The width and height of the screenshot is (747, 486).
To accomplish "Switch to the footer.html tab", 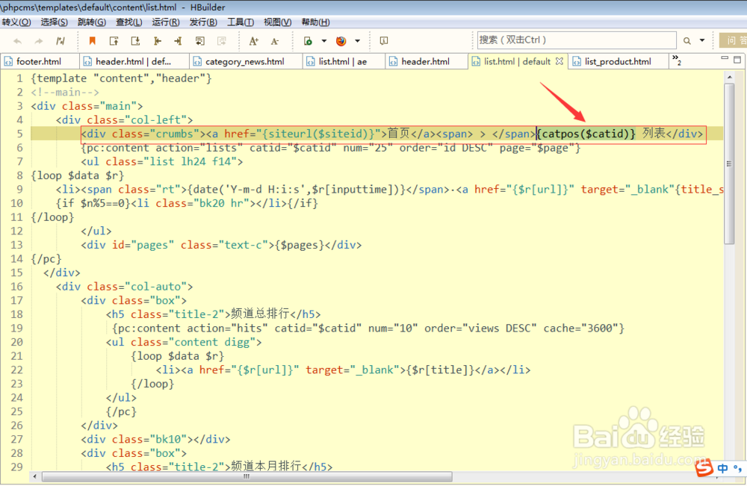I will tap(39, 60).
